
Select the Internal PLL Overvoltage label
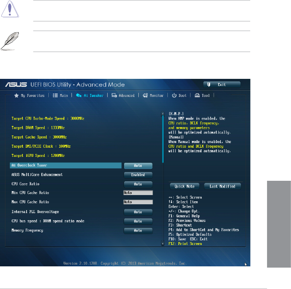pyautogui.click(x=35, y=212)
